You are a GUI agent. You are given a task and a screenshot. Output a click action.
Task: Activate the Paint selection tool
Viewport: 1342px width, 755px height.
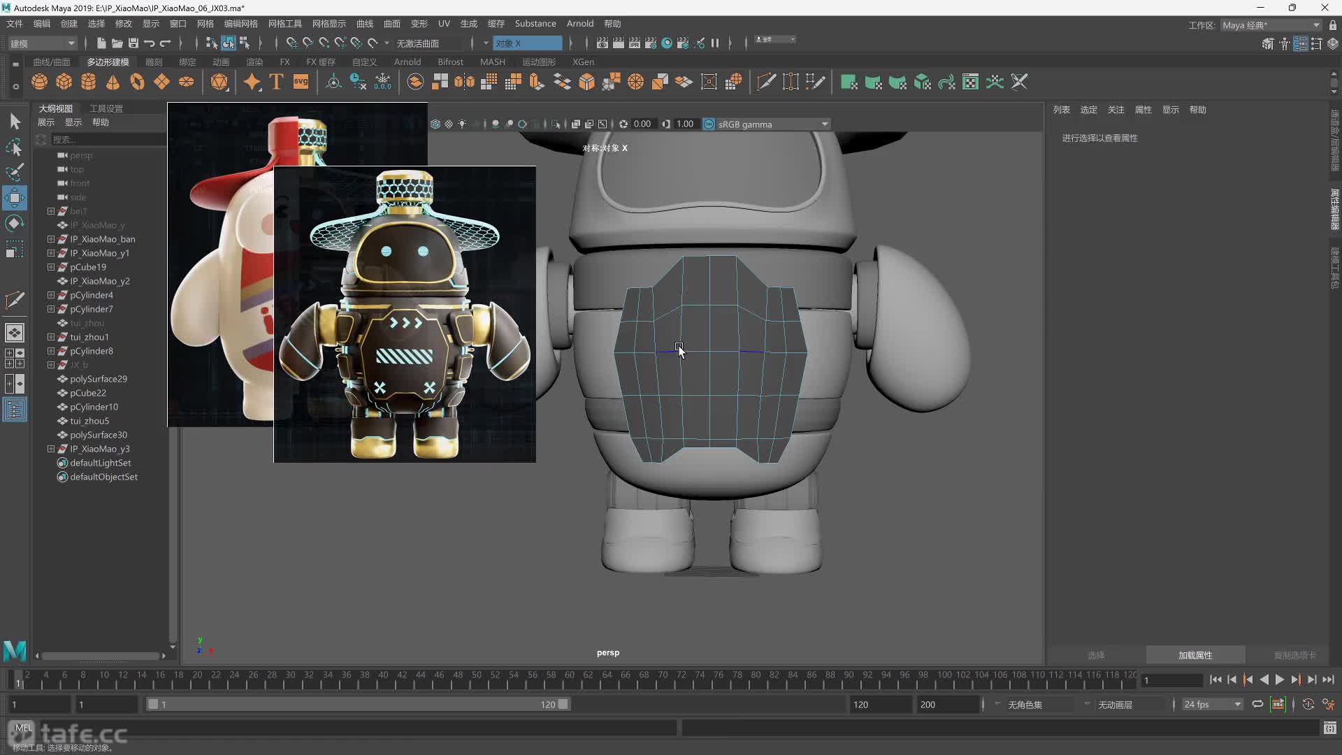15,172
